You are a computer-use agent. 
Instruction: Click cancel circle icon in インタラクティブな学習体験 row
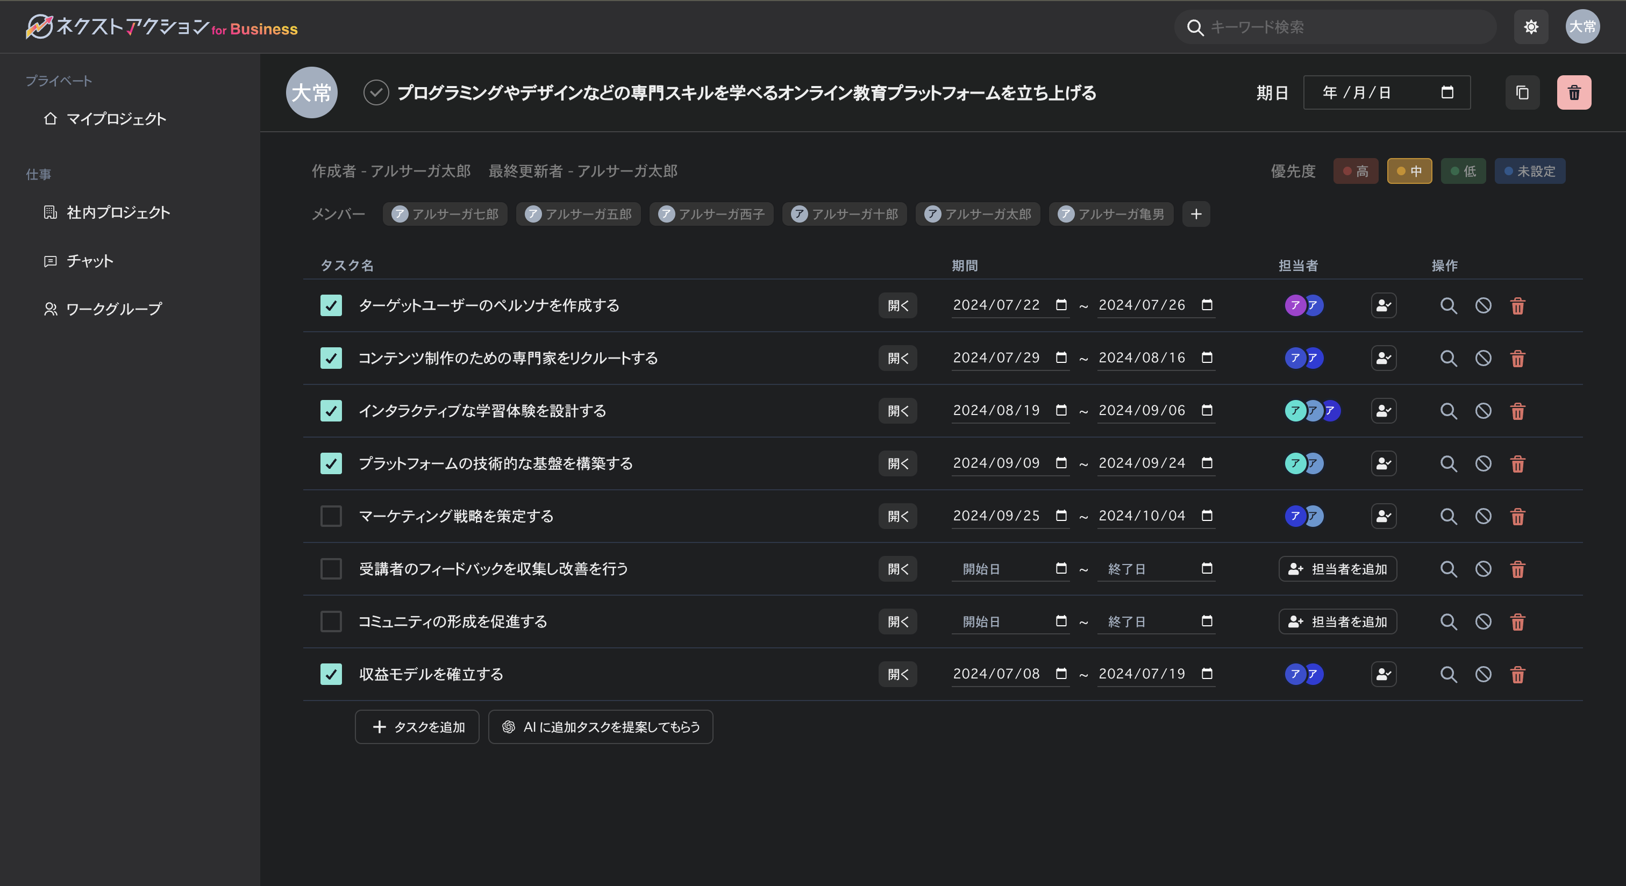1483,411
